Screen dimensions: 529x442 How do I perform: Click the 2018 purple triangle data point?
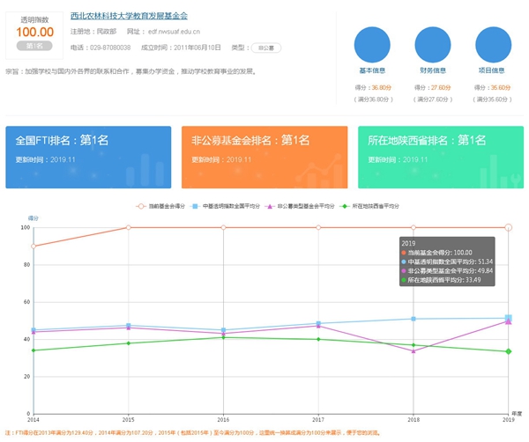tap(414, 350)
